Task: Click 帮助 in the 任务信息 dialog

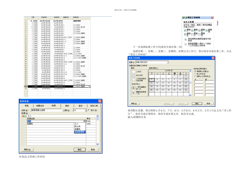Action: (x=27, y=150)
